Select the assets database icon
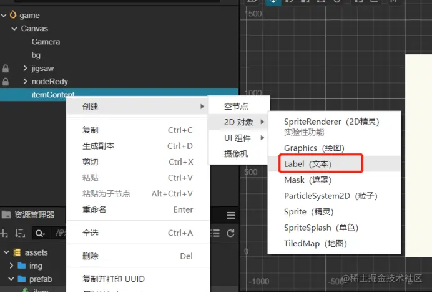This screenshot has height=293, width=432. pos(17,252)
